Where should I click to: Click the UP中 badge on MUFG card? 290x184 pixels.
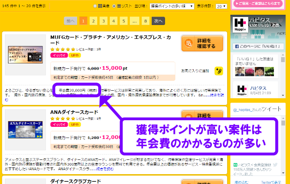[x=75, y=55]
